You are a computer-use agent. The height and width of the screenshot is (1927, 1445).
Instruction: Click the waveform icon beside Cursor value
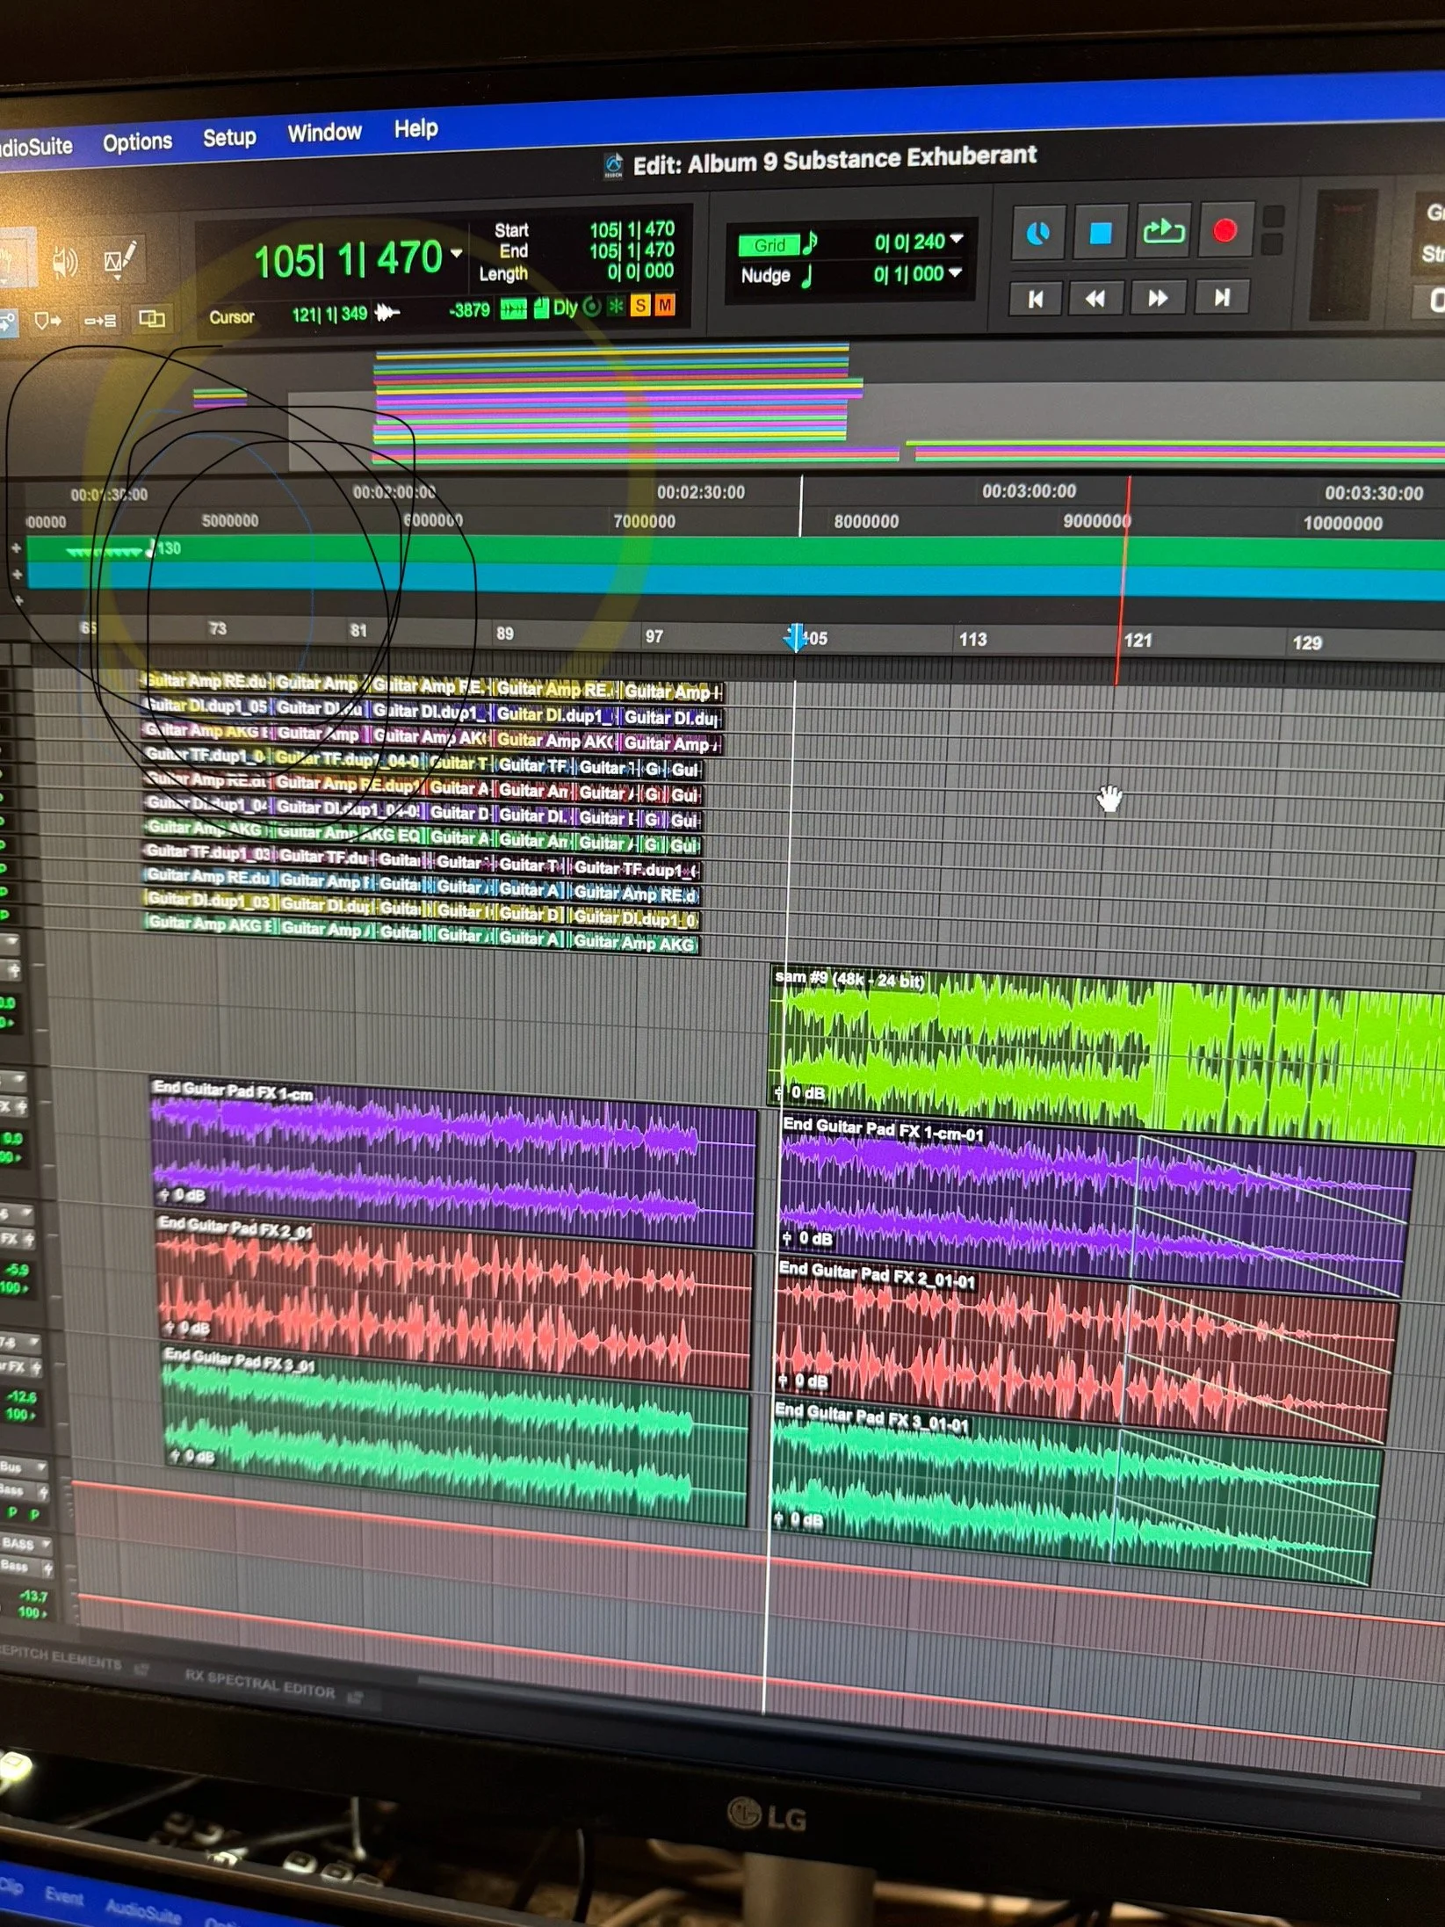(387, 312)
